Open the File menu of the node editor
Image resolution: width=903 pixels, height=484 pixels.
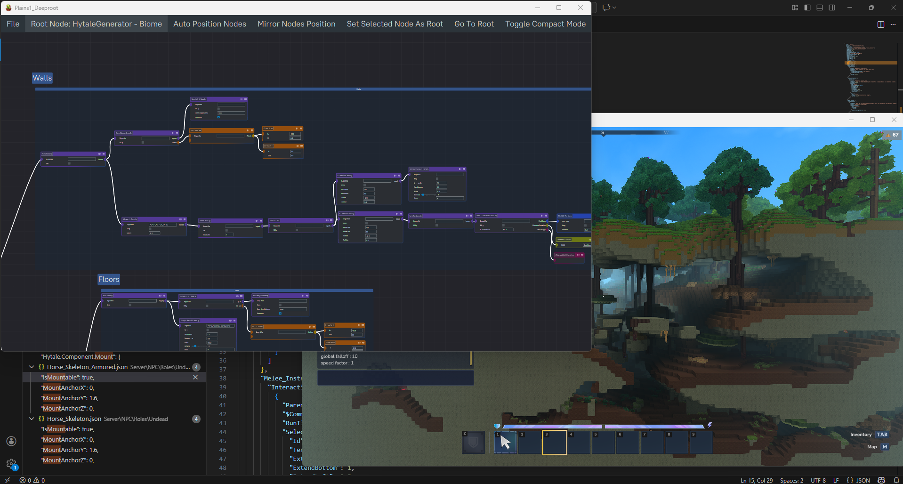[13, 24]
